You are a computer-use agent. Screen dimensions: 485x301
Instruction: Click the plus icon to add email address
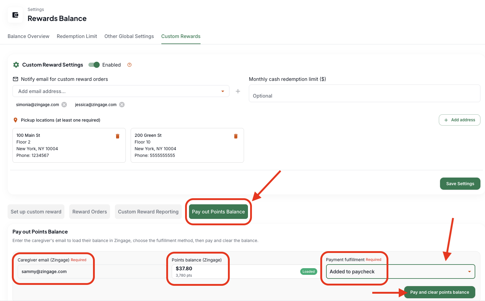pos(238,91)
